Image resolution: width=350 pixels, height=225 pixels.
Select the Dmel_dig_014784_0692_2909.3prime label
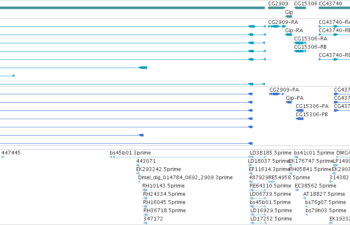(x=185, y=178)
